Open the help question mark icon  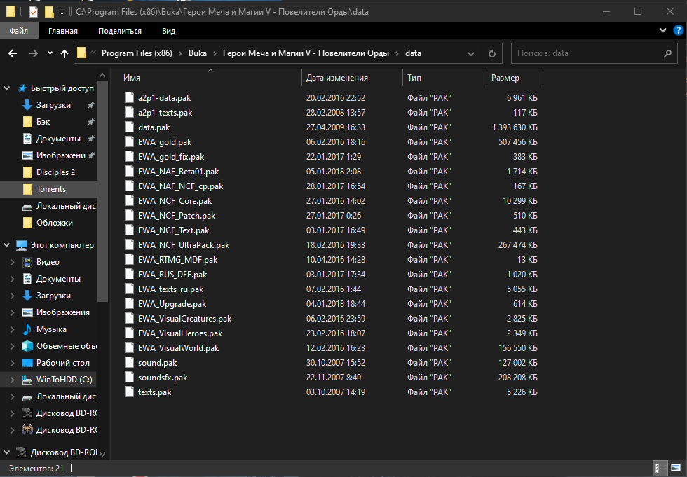coord(679,30)
